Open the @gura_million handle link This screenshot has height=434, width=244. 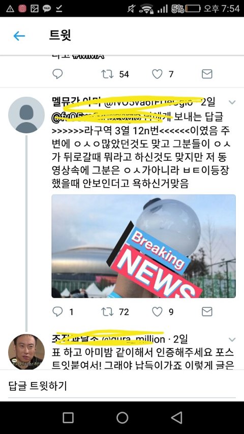(134, 339)
